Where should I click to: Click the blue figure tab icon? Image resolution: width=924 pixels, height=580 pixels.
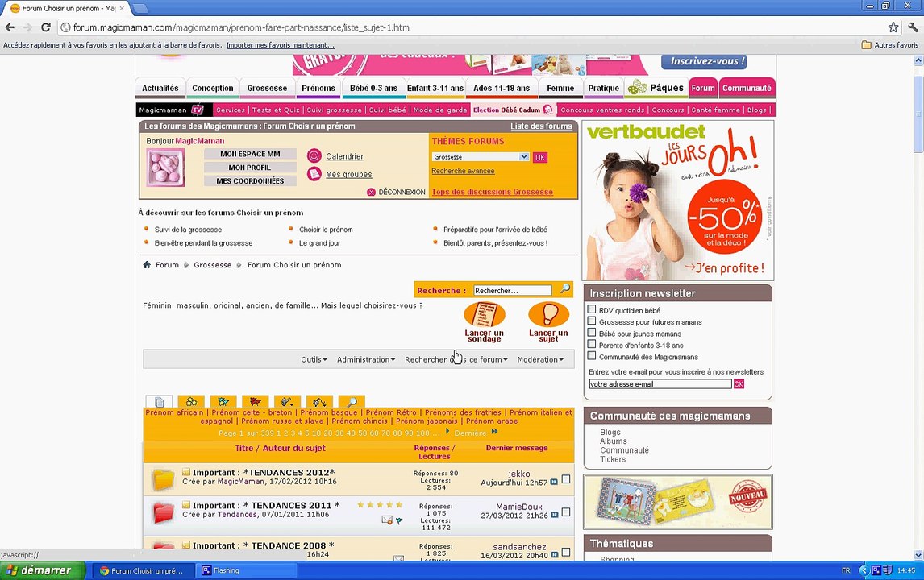point(223,402)
